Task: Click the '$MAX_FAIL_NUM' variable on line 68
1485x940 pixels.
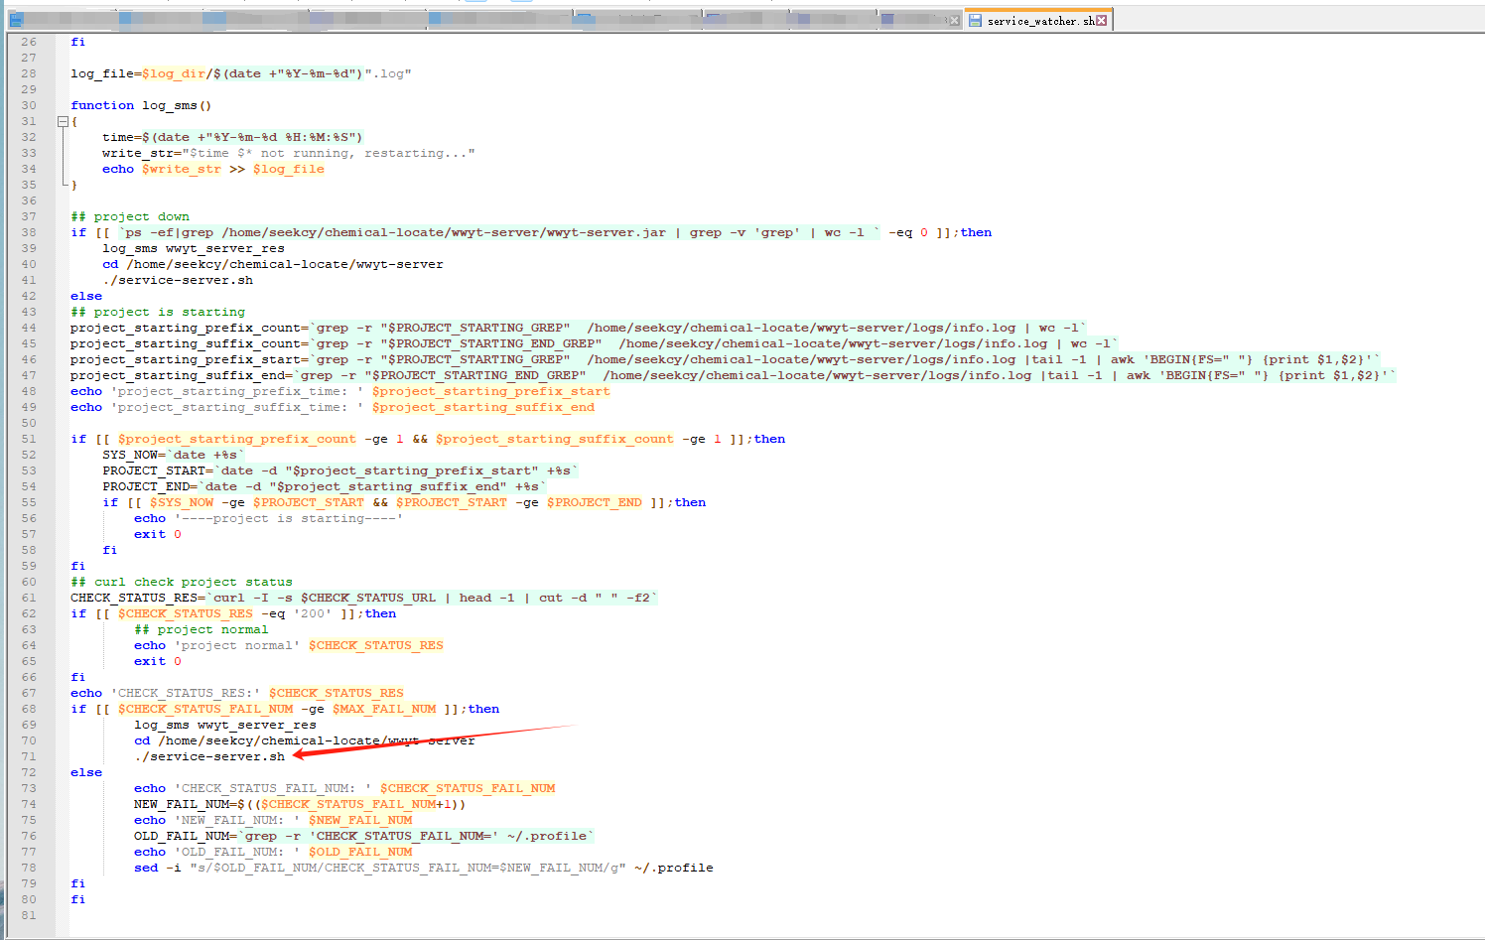Action: click(x=384, y=709)
